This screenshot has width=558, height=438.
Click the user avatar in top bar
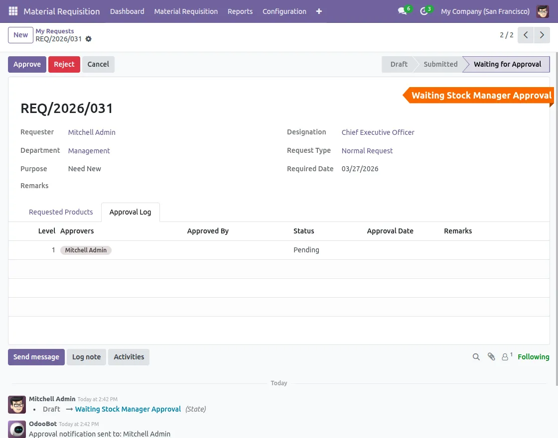coord(543,11)
